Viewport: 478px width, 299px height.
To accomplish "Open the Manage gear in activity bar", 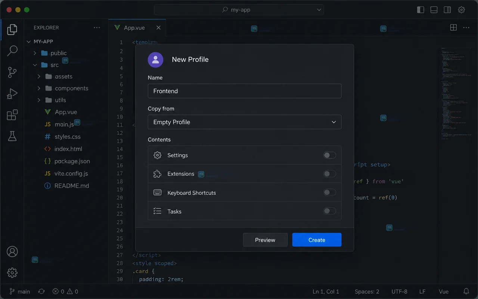I will click(12, 272).
